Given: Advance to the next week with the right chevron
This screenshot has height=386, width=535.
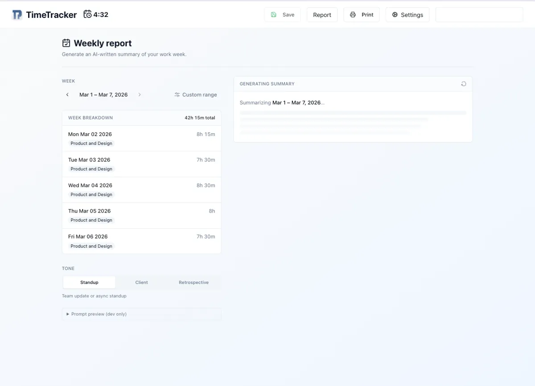Looking at the screenshot, I should tap(140, 94).
